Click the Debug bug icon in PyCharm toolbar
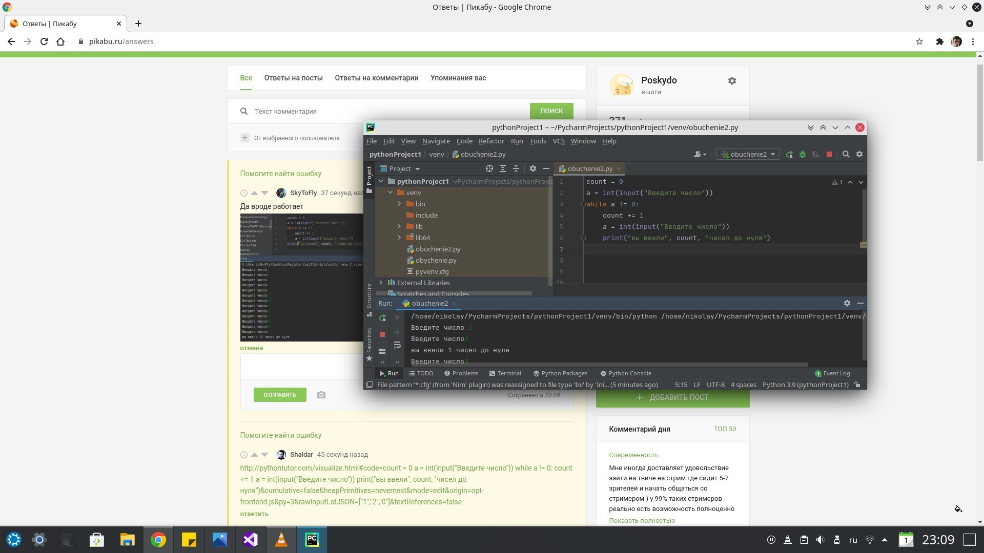 click(x=803, y=154)
